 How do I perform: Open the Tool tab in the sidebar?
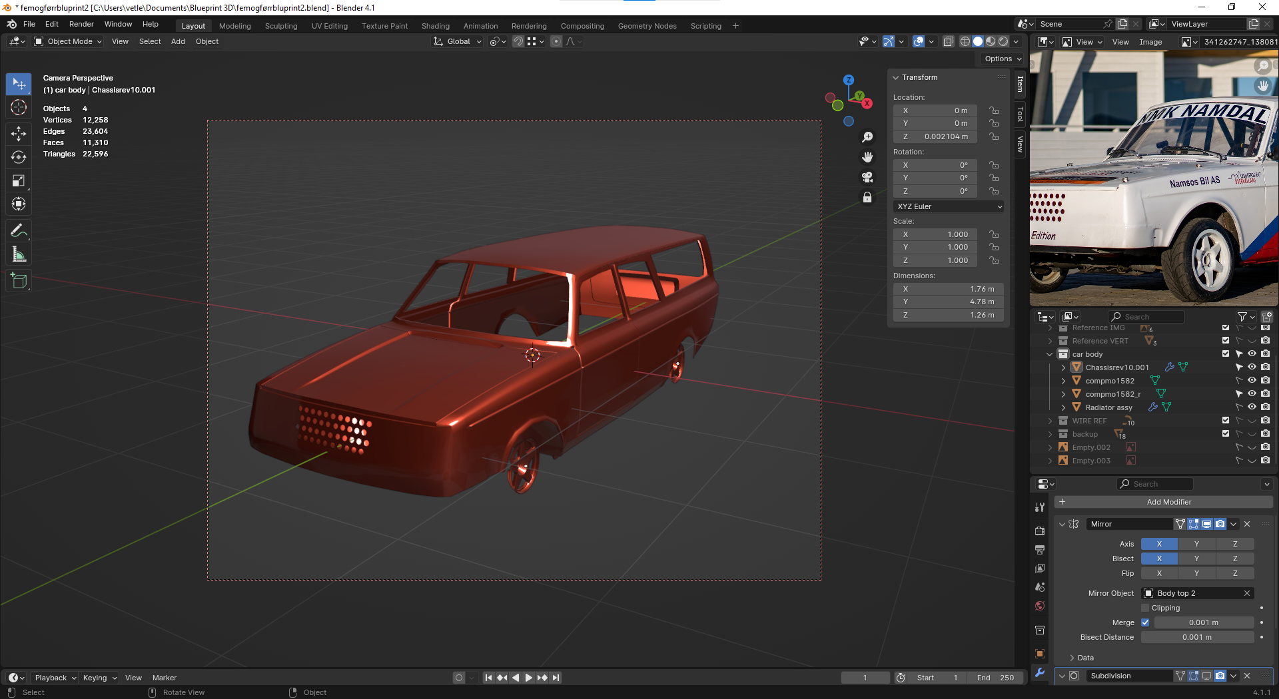pos(1020,115)
